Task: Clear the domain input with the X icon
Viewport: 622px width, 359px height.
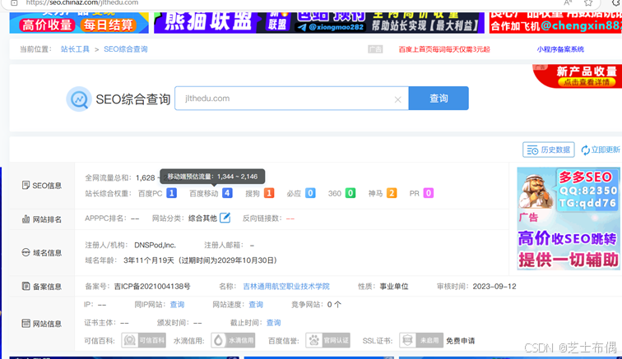Action: [x=398, y=99]
